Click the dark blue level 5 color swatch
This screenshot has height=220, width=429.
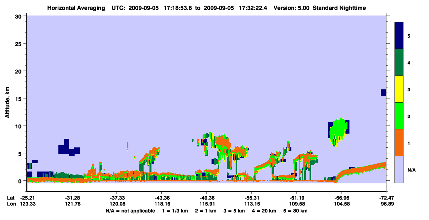point(399,36)
